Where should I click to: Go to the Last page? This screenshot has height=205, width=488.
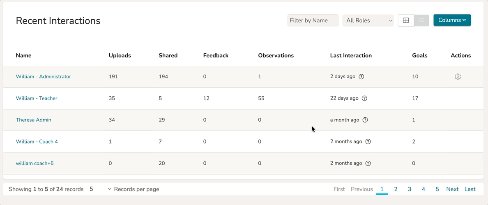click(470, 189)
